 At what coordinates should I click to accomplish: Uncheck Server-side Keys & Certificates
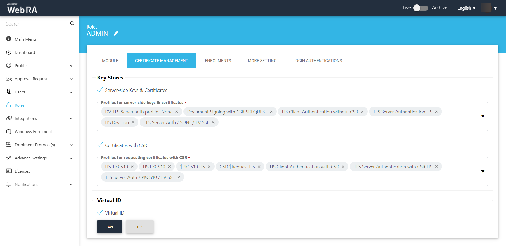pos(100,90)
